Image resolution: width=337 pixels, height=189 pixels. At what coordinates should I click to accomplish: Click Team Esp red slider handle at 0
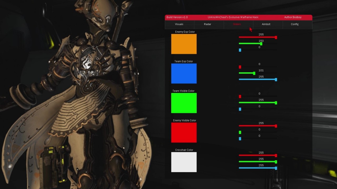(x=240, y=67)
